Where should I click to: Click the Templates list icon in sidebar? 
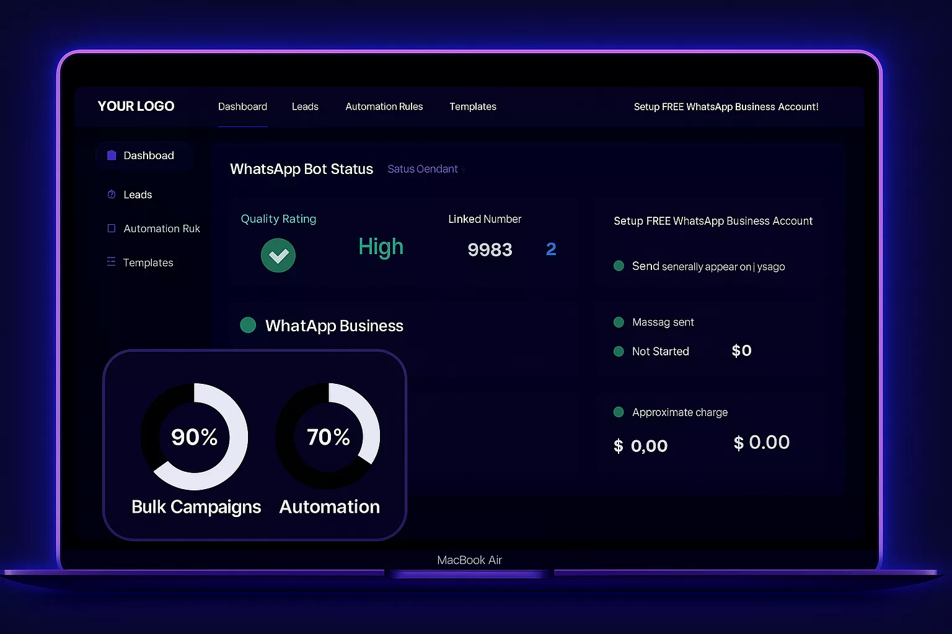[112, 262]
